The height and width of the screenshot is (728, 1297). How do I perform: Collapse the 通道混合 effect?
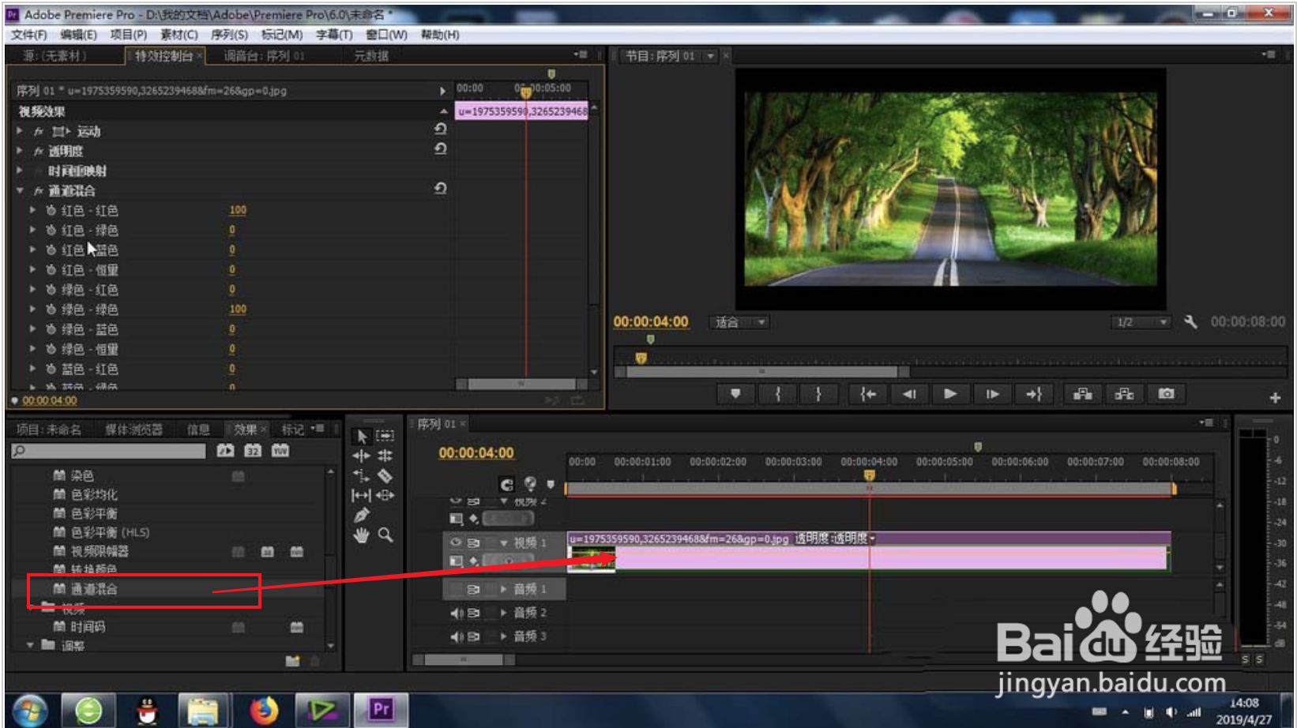tap(20, 190)
